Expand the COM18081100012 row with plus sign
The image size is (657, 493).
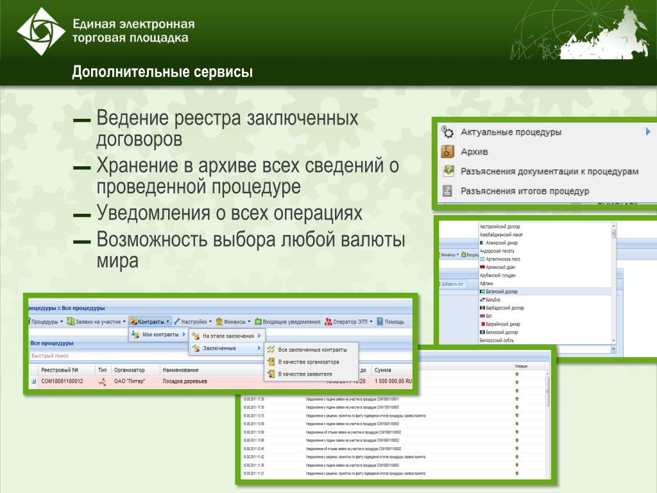click(33, 381)
